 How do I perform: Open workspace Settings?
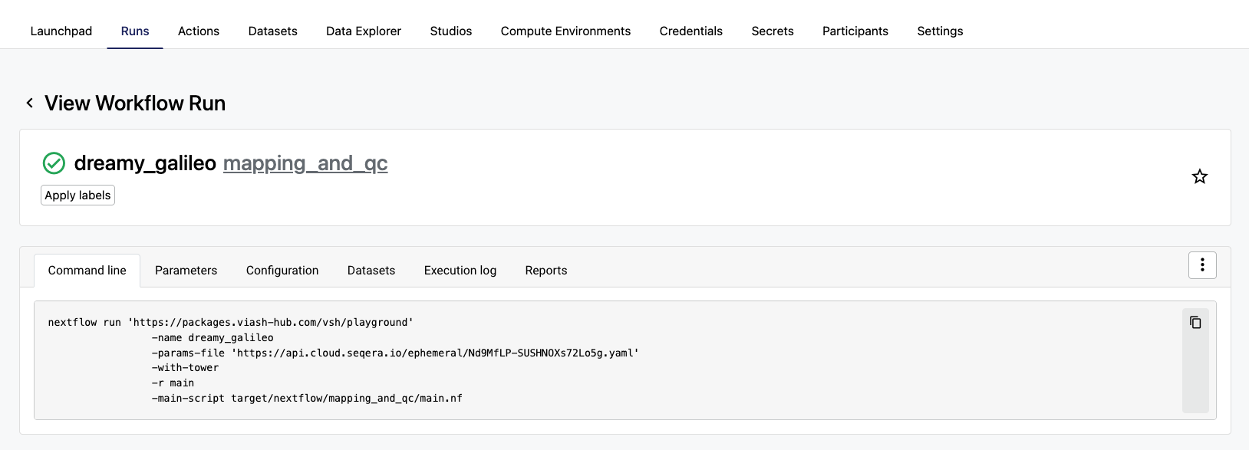(940, 31)
